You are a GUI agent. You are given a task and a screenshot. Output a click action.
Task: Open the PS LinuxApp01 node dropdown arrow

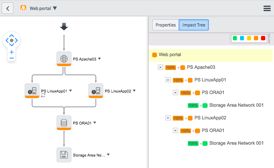coord(70,91)
